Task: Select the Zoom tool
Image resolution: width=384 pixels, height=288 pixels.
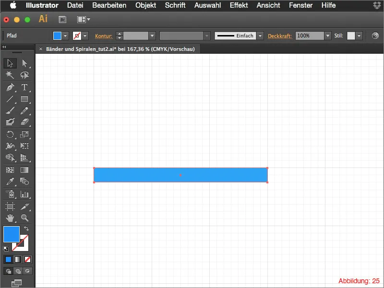Action: point(24,218)
